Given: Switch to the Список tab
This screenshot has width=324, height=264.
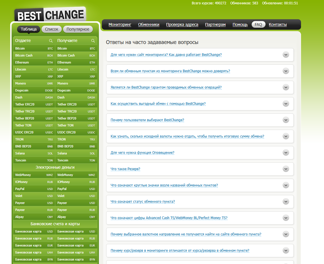Looking at the screenshot, I should click(x=52, y=29).
